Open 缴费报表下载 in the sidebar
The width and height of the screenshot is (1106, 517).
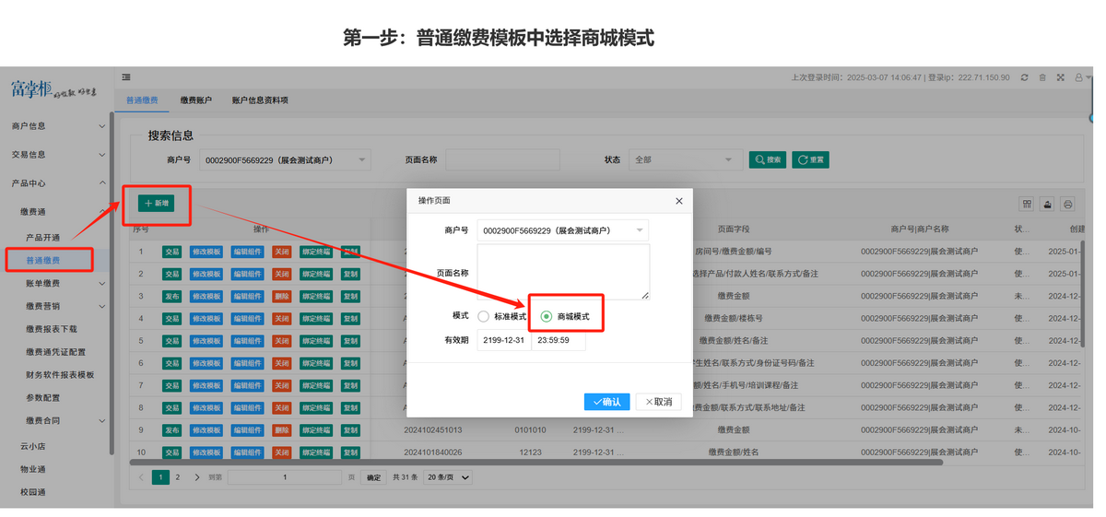pyautogui.click(x=52, y=329)
